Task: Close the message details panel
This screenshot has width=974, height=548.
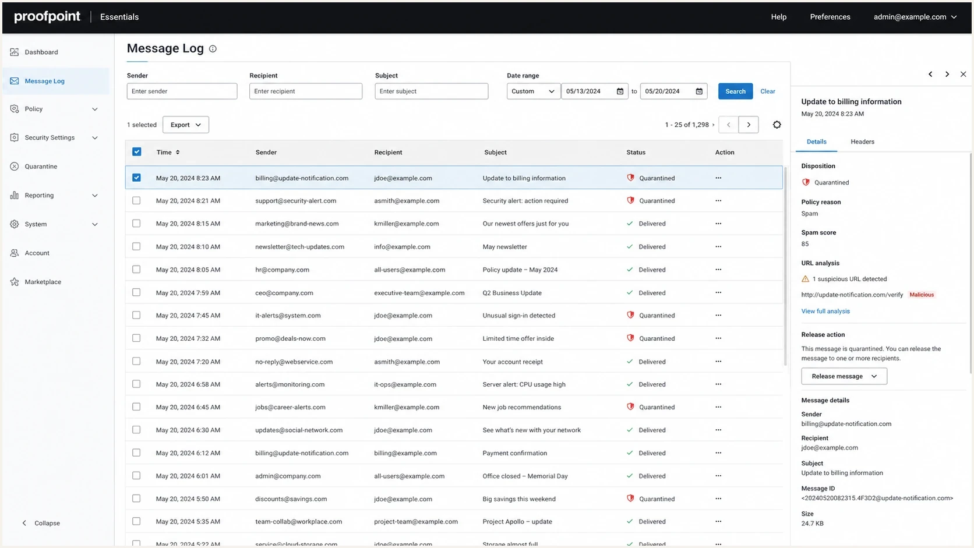Action: (x=963, y=74)
